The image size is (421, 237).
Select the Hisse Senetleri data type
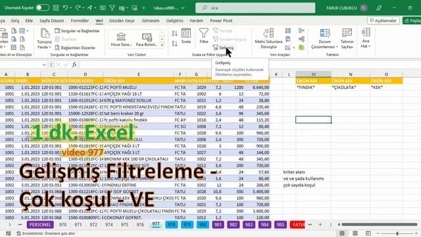[x=121, y=39]
